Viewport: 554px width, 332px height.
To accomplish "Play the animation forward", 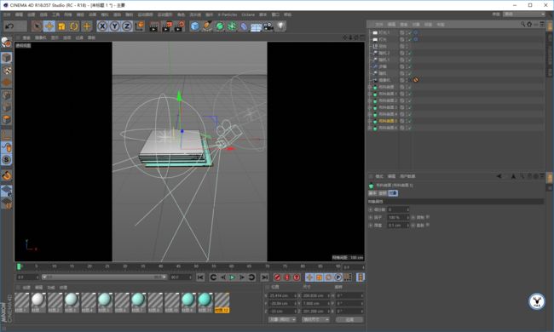I will coord(232,278).
